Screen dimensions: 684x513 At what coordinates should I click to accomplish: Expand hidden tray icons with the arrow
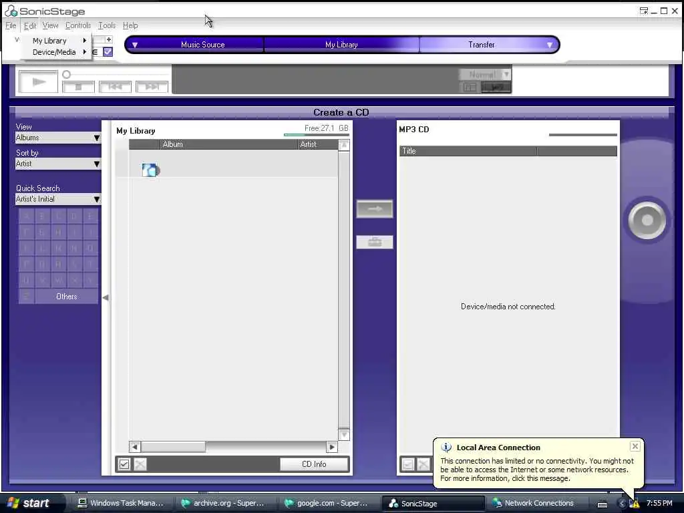[622, 504]
